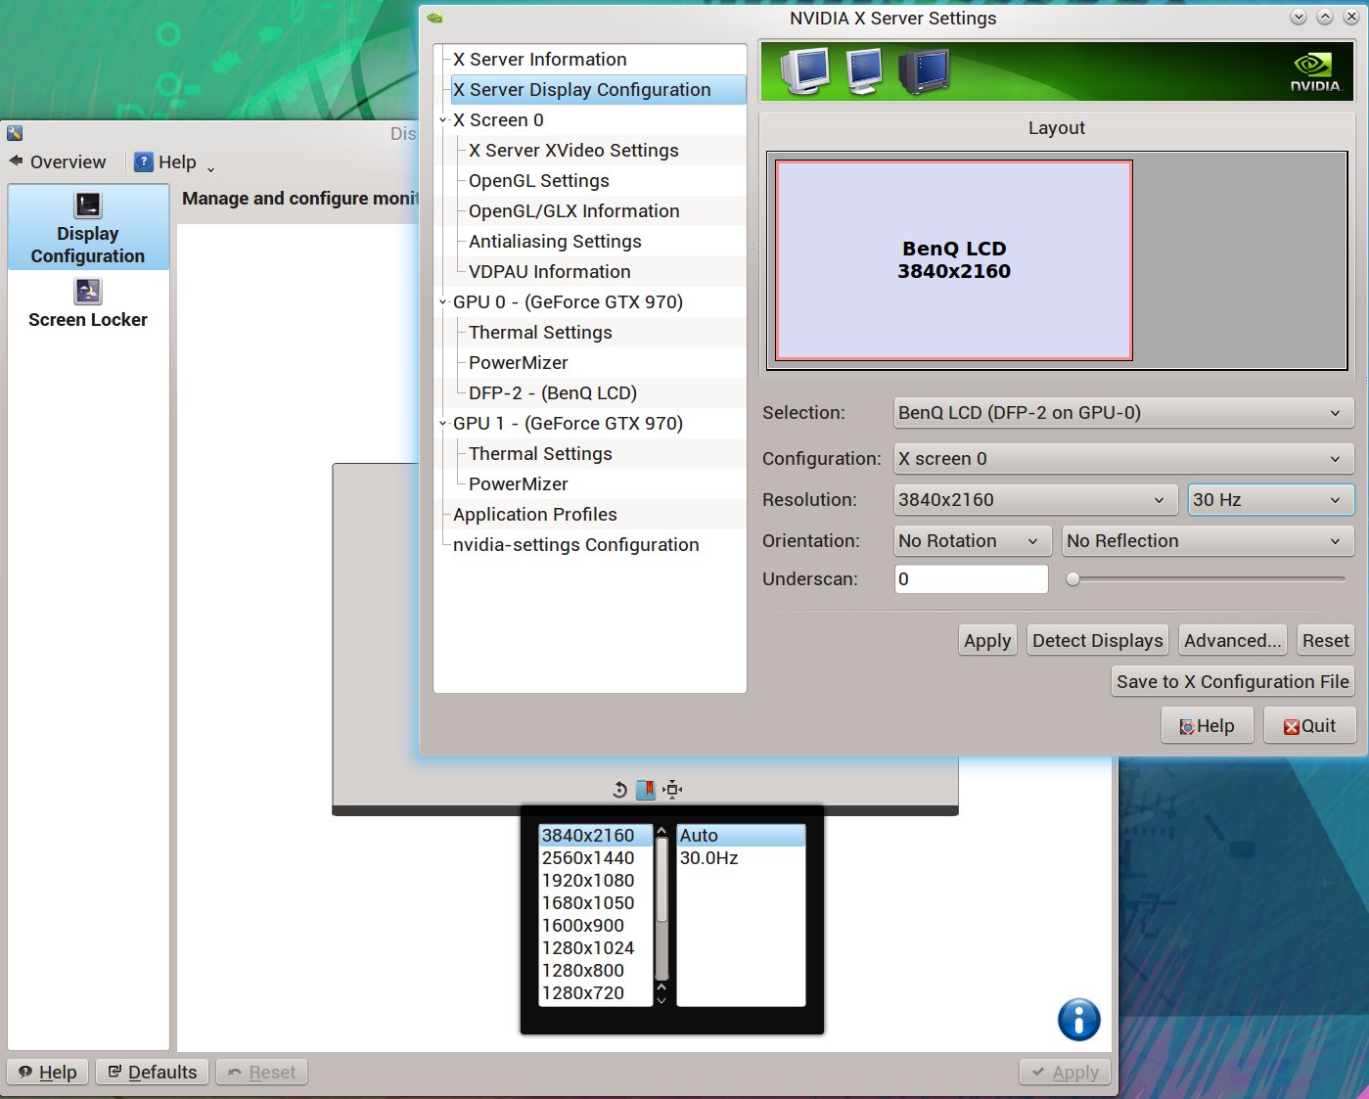
Task: Open the Configuration X screen dropdown
Action: coord(1124,459)
